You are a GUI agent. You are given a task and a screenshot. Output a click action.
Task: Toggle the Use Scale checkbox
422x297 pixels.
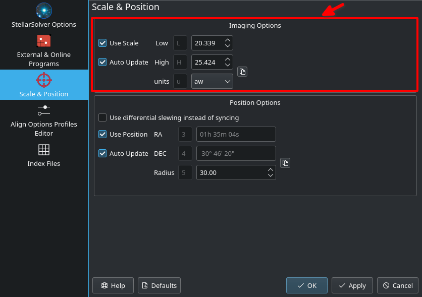pyautogui.click(x=102, y=43)
